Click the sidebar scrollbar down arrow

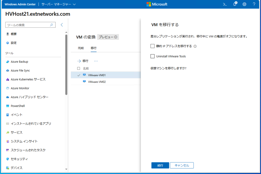click(66, 169)
